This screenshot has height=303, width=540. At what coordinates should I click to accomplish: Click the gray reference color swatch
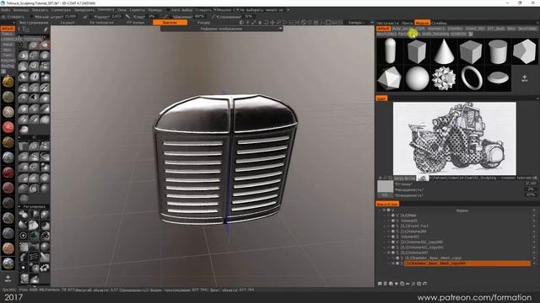[385, 187]
